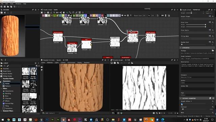Open the first Parent Size dropdown
Screen dimensions: 216x122
click(x=145, y=16)
